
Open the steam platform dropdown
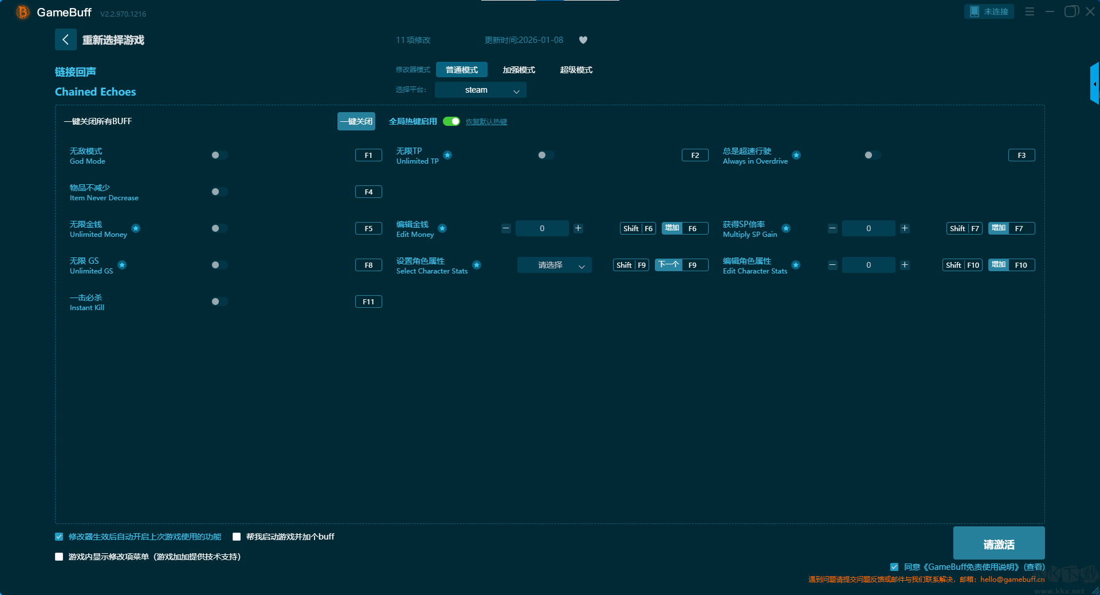coord(480,90)
